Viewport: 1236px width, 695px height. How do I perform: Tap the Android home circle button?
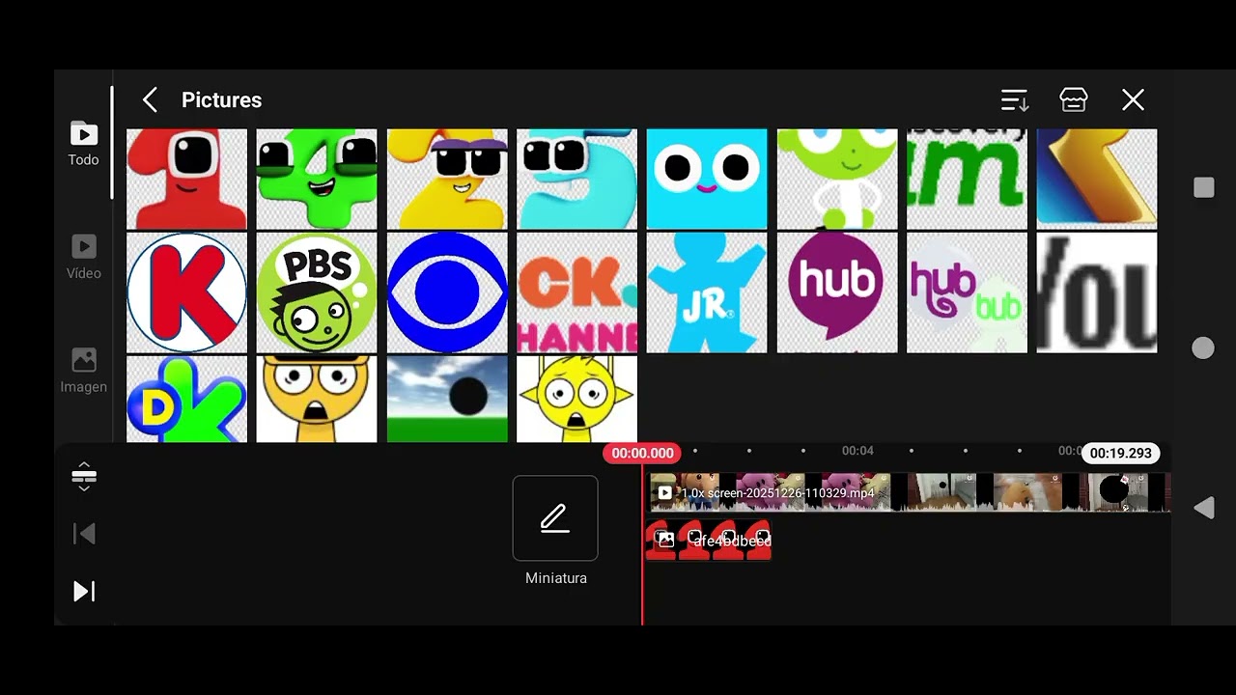(x=1203, y=348)
